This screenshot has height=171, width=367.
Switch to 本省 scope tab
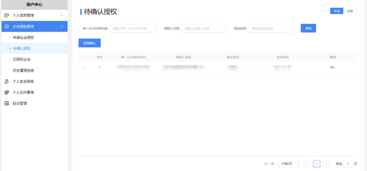point(336,11)
